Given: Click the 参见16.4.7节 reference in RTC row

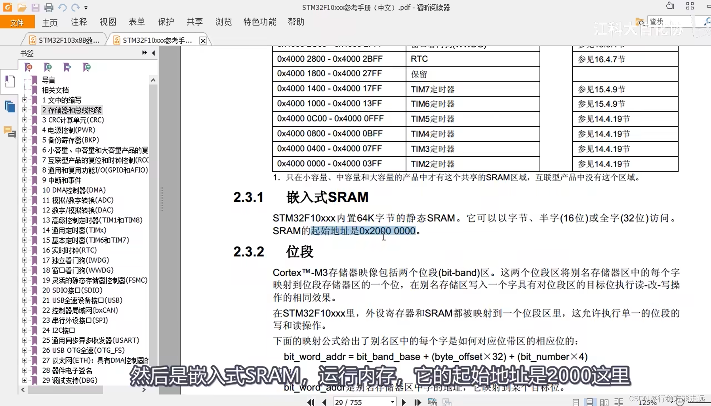Looking at the screenshot, I should coord(601,59).
